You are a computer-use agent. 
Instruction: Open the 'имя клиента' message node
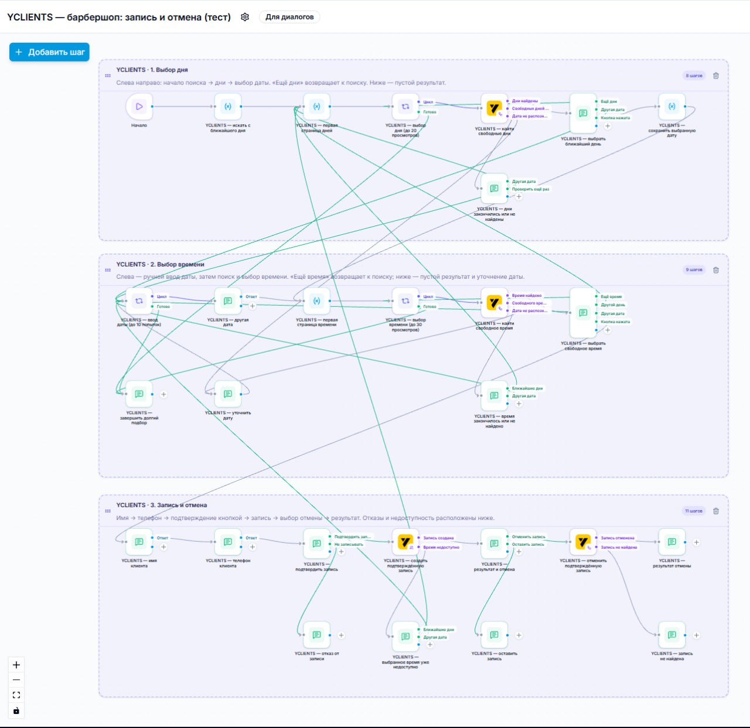(x=139, y=542)
